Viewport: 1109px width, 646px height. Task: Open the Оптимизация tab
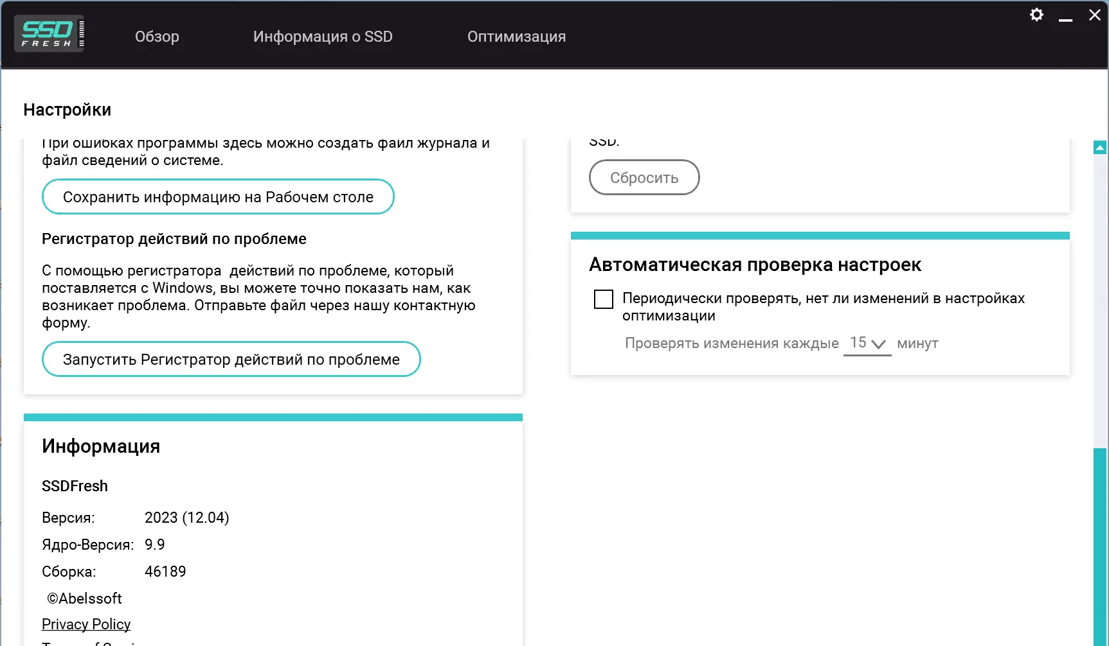coord(516,37)
